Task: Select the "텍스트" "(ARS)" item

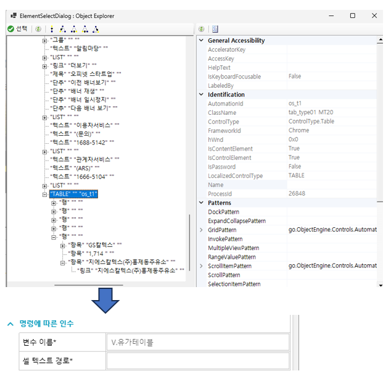Action: [75, 168]
